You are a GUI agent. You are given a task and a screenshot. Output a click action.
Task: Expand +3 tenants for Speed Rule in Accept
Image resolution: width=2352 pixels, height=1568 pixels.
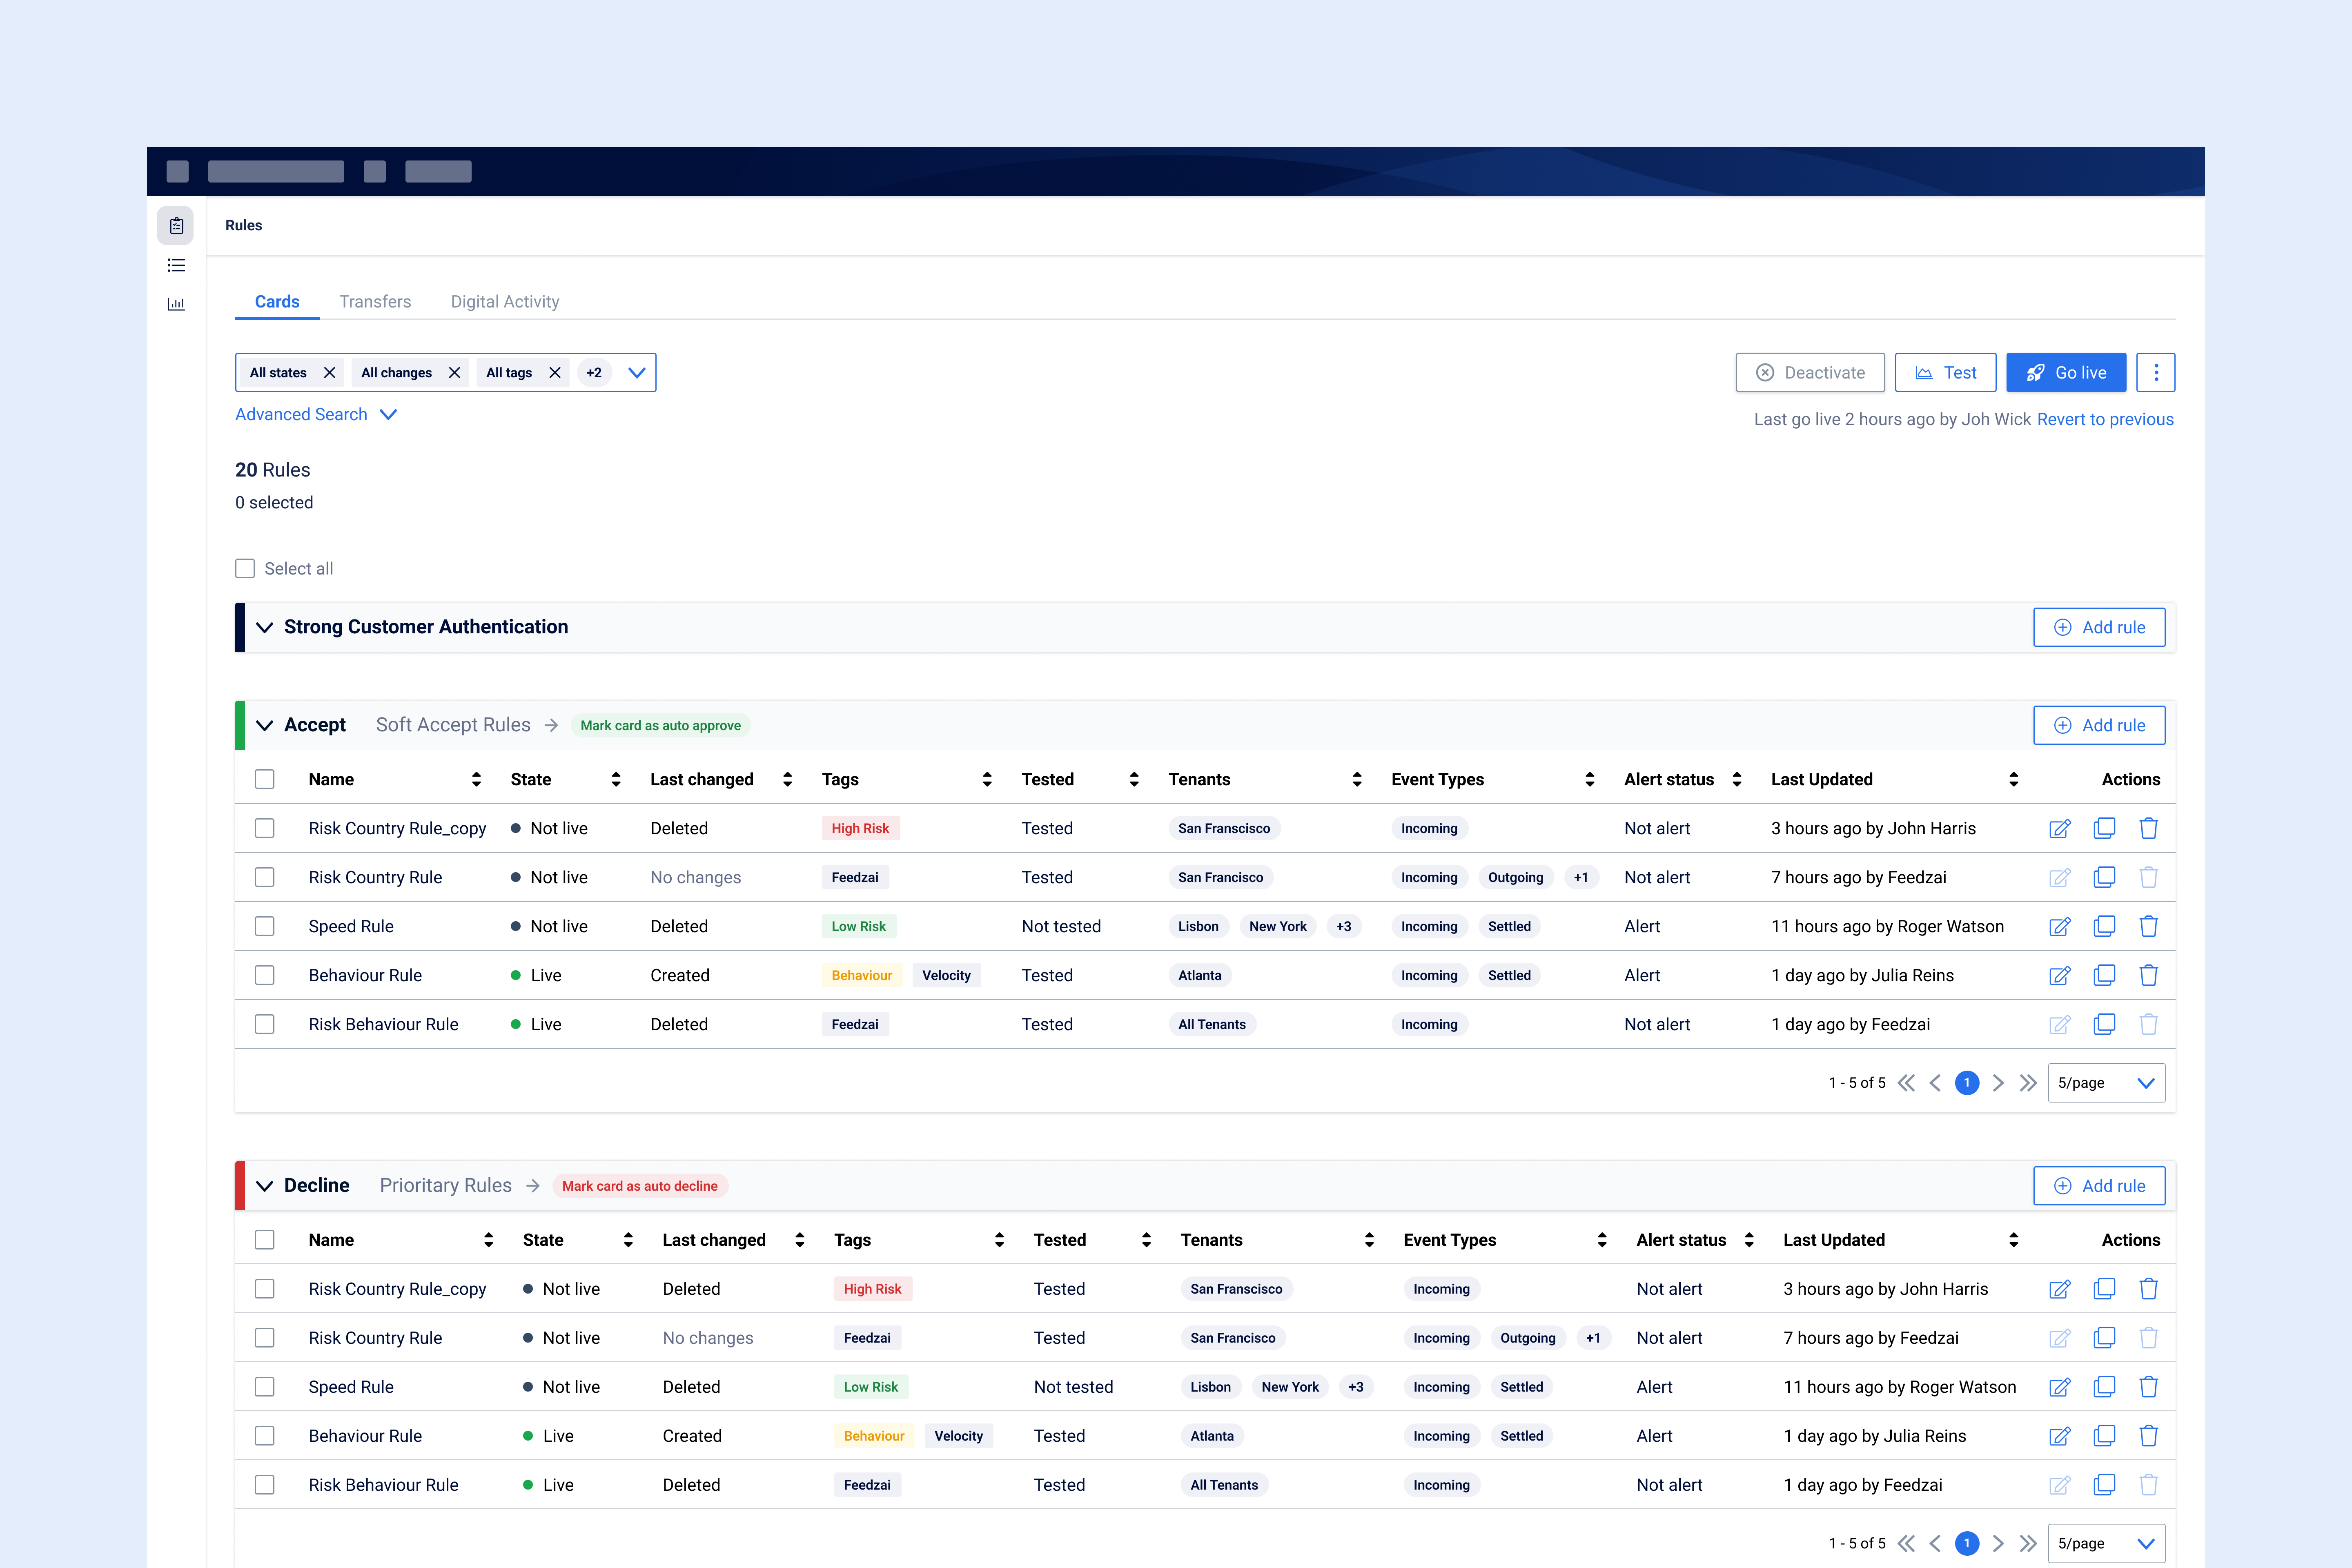[x=1343, y=926]
